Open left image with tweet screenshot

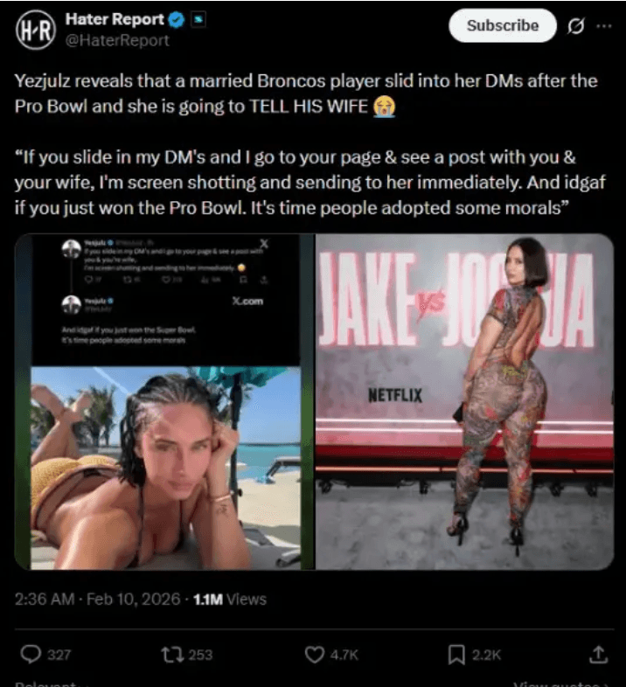pos(164,402)
